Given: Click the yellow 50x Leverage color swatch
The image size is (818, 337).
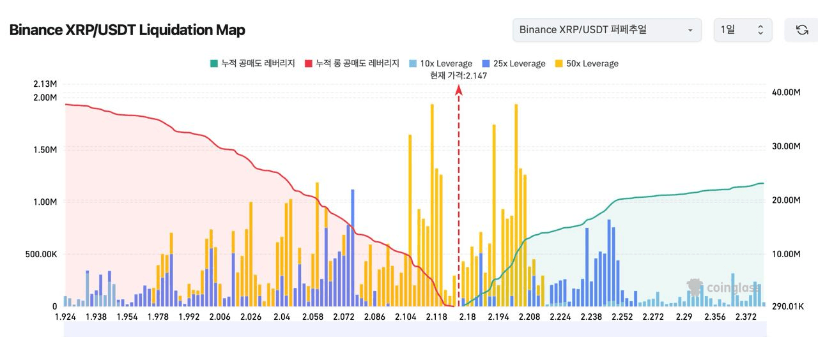Looking at the screenshot, I should (x=559, y=64).
